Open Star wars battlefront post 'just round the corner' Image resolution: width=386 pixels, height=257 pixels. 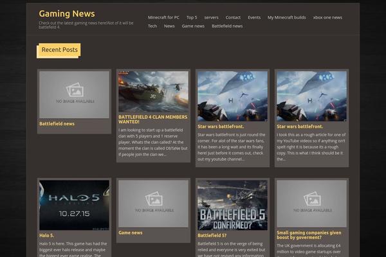(x=221, y=127)
